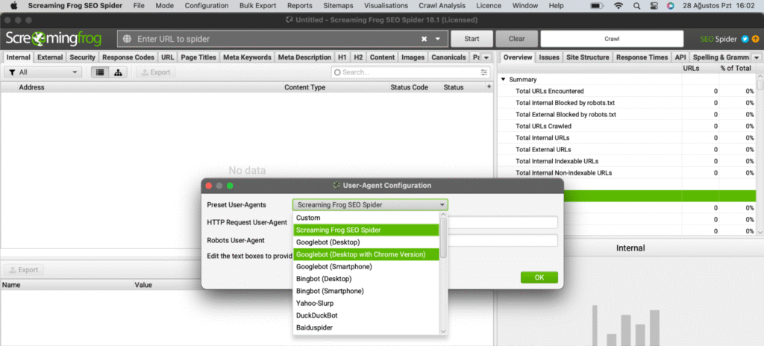Viewport: 764px width, 346px height.
Task: Expand URL history dropdown arrow
Action: [x=438, y=39]
